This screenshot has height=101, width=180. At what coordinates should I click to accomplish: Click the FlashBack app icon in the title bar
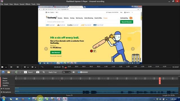tap(2, 1)
